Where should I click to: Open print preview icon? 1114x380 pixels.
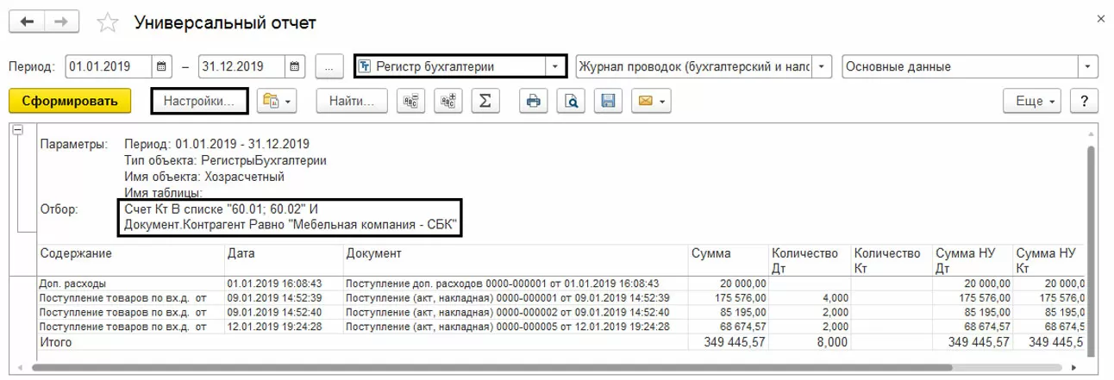[570, 101]
